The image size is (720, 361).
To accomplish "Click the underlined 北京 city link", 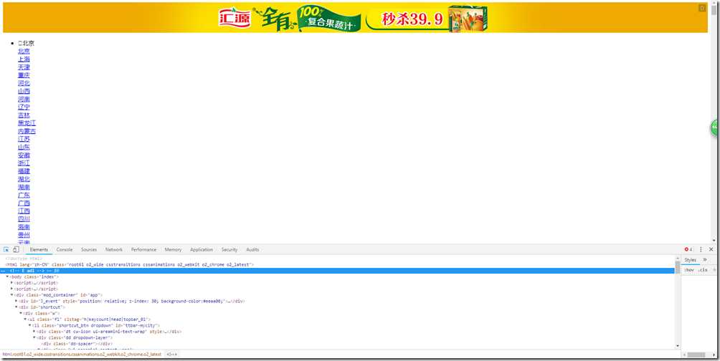I will (24, 52).
